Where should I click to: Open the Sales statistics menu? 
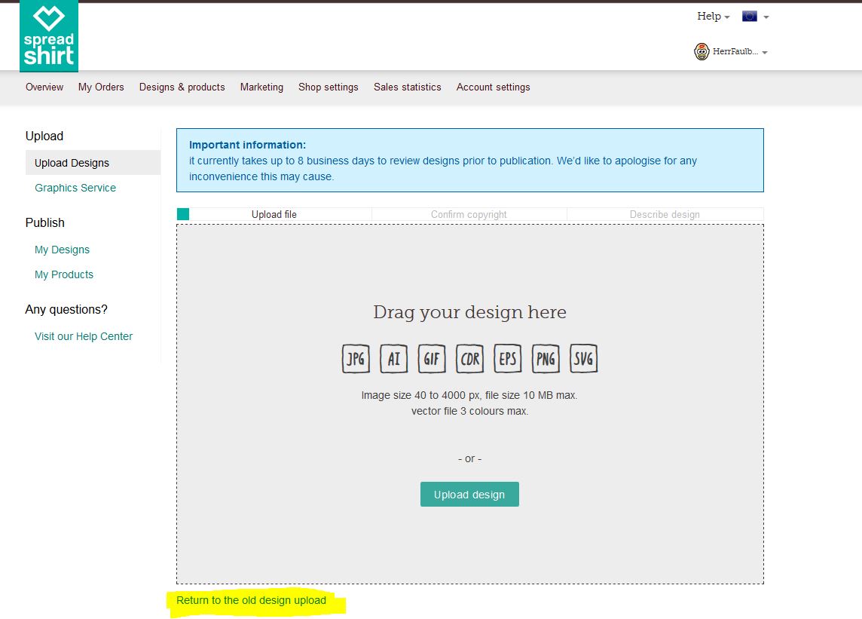pos(407,87)
